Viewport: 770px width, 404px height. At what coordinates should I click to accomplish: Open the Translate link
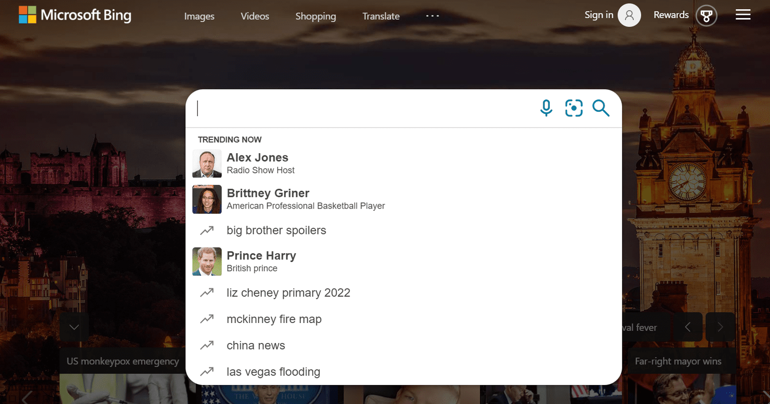[381, 16]
